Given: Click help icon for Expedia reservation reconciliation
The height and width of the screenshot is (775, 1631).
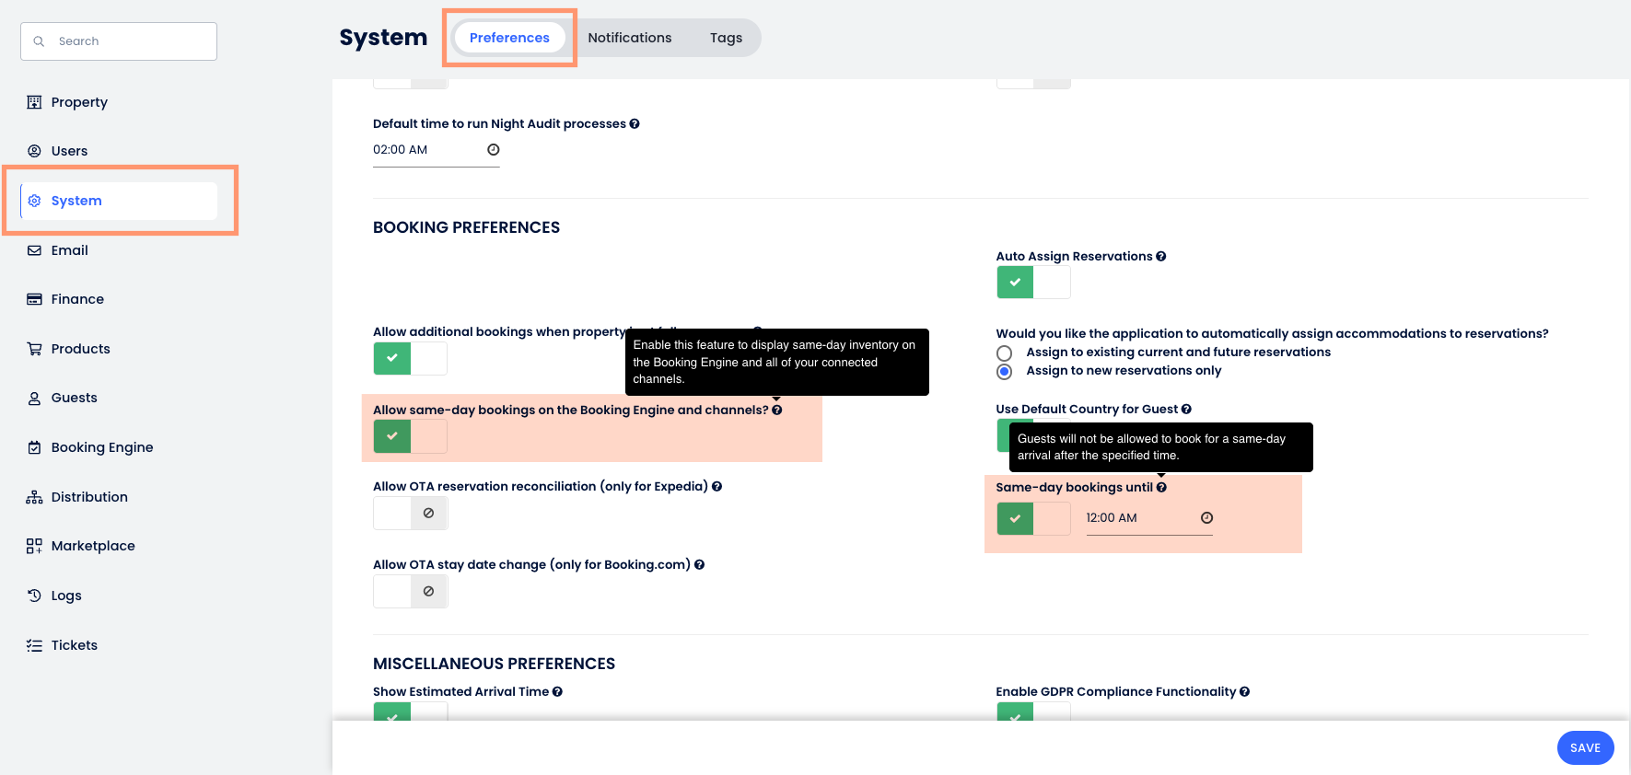Looking at the screenshot, I should click(x=716, y=487).
